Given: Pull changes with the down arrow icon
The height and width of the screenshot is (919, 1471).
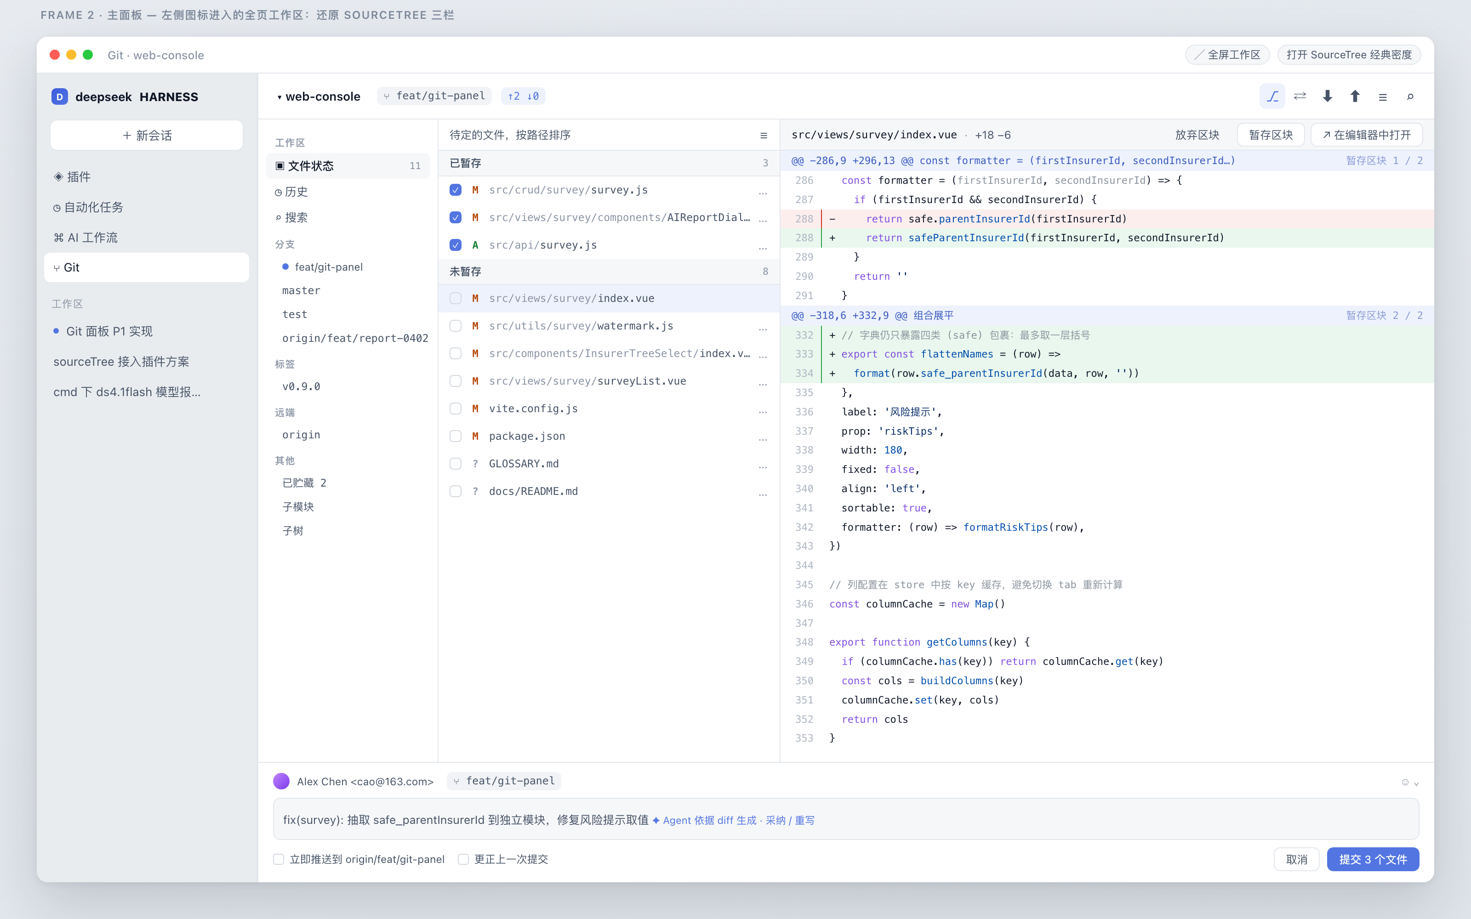Looking at the screenshot, I should tap(1328, 96).
